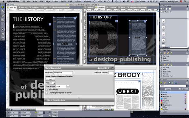Select the Picture Content tool
Image resolution: width=189 pixels, height=118 pixels.
point(2,16)
